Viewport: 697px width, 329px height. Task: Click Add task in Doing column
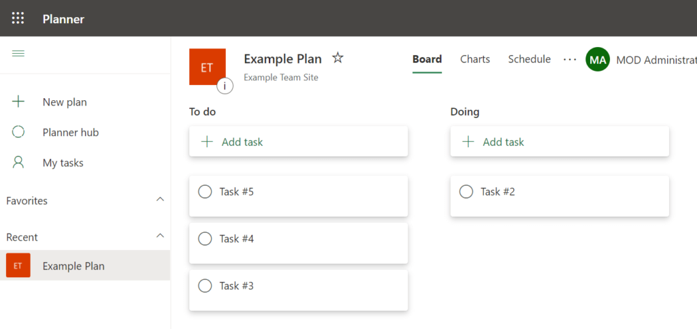click(x=560, y=142)
